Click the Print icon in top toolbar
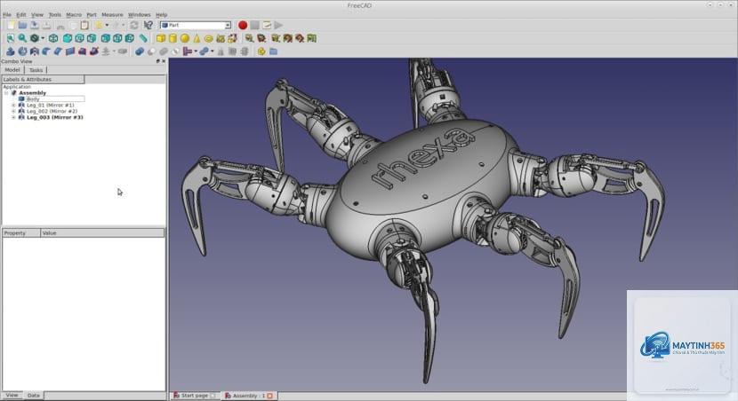The width and height of the screenshot is (738, 401). (x=46, y=25)
